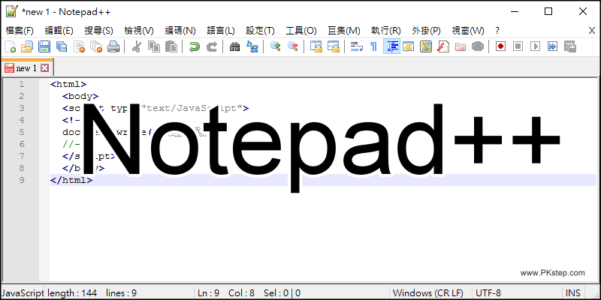
Task: Open the 搜尋(S) menu
Action: click(x=98, y=31)
